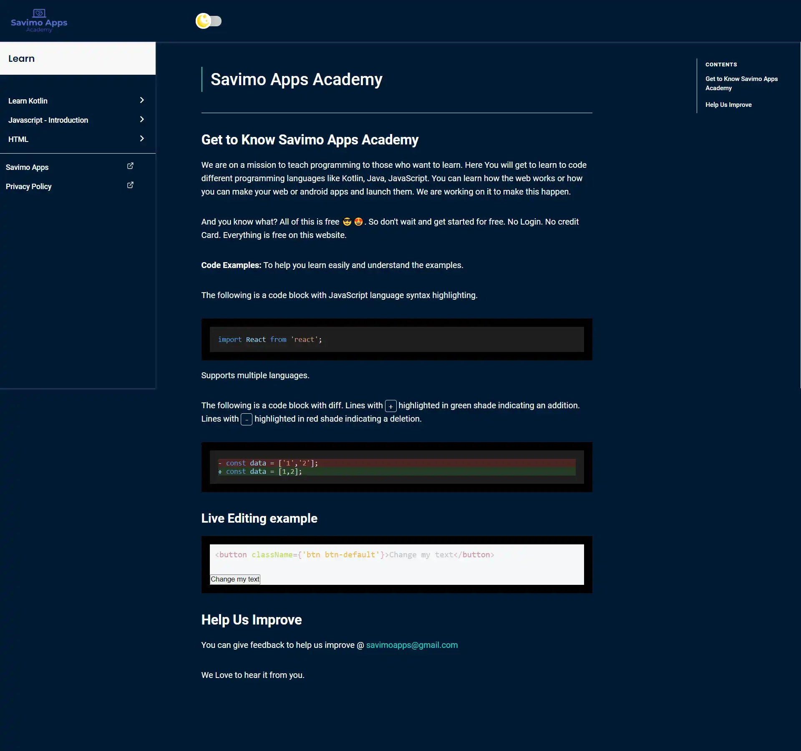Click the Live Editing example heading

tap(259, 518)
